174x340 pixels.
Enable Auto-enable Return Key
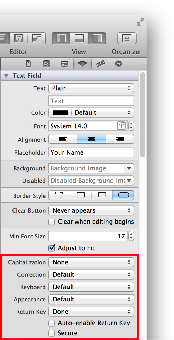52,323
